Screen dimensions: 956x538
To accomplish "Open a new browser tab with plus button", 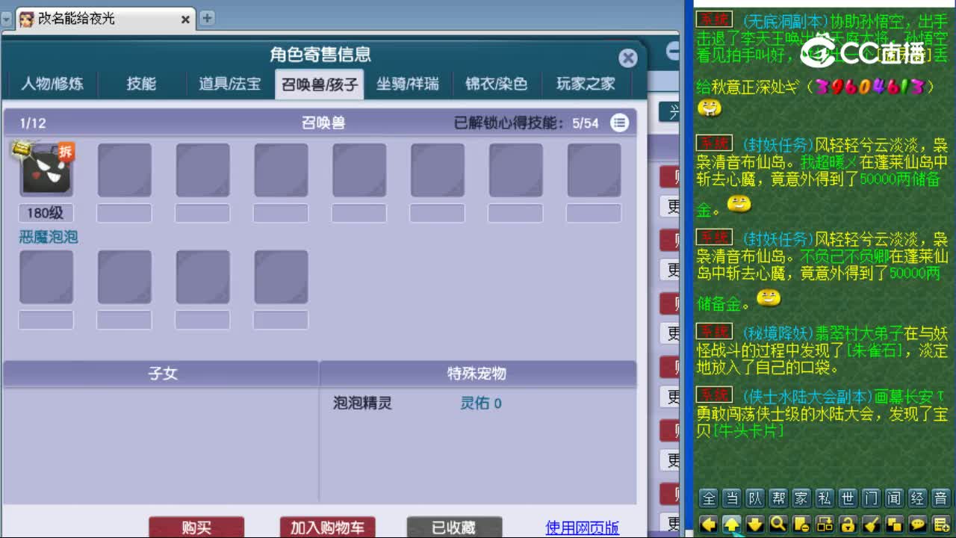I will click(x=208, y=18).
